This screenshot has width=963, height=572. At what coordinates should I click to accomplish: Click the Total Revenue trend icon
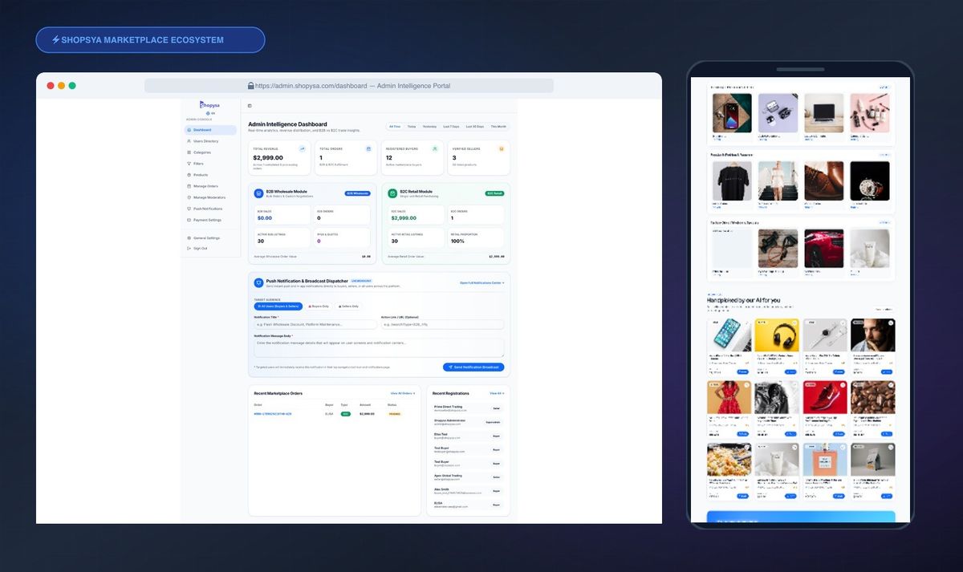(x=303, y=148)
